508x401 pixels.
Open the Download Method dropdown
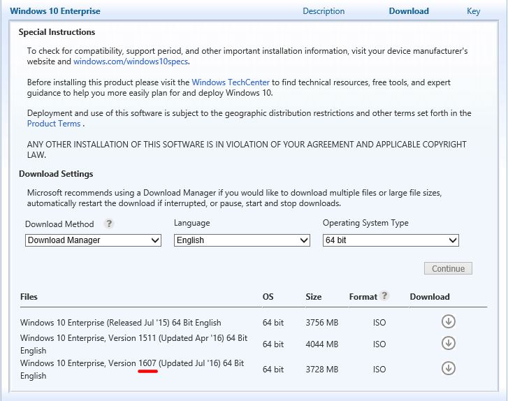point(94,240)
